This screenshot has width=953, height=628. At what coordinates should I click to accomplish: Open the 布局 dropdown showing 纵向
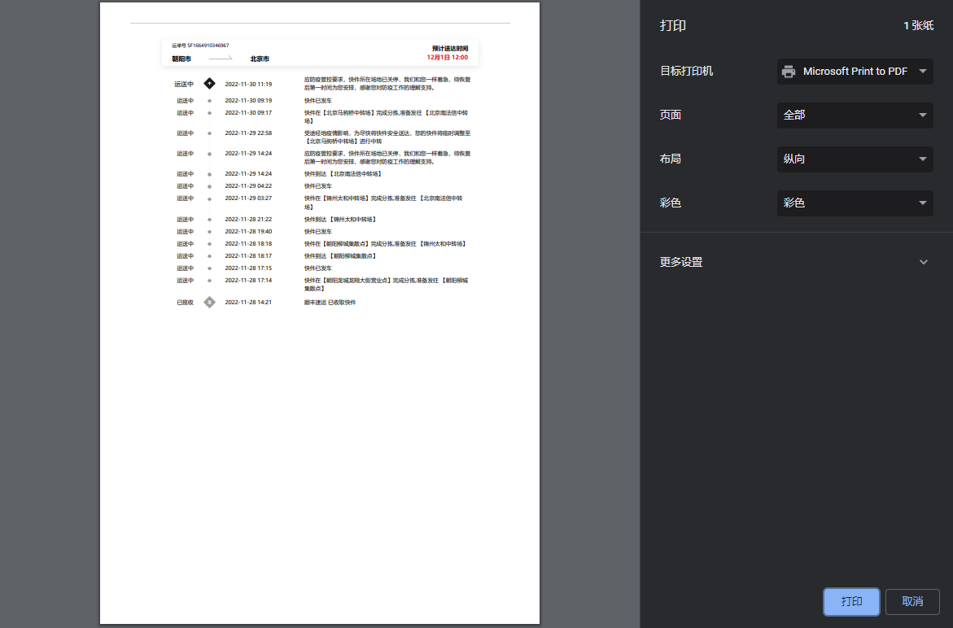(855, 159)
